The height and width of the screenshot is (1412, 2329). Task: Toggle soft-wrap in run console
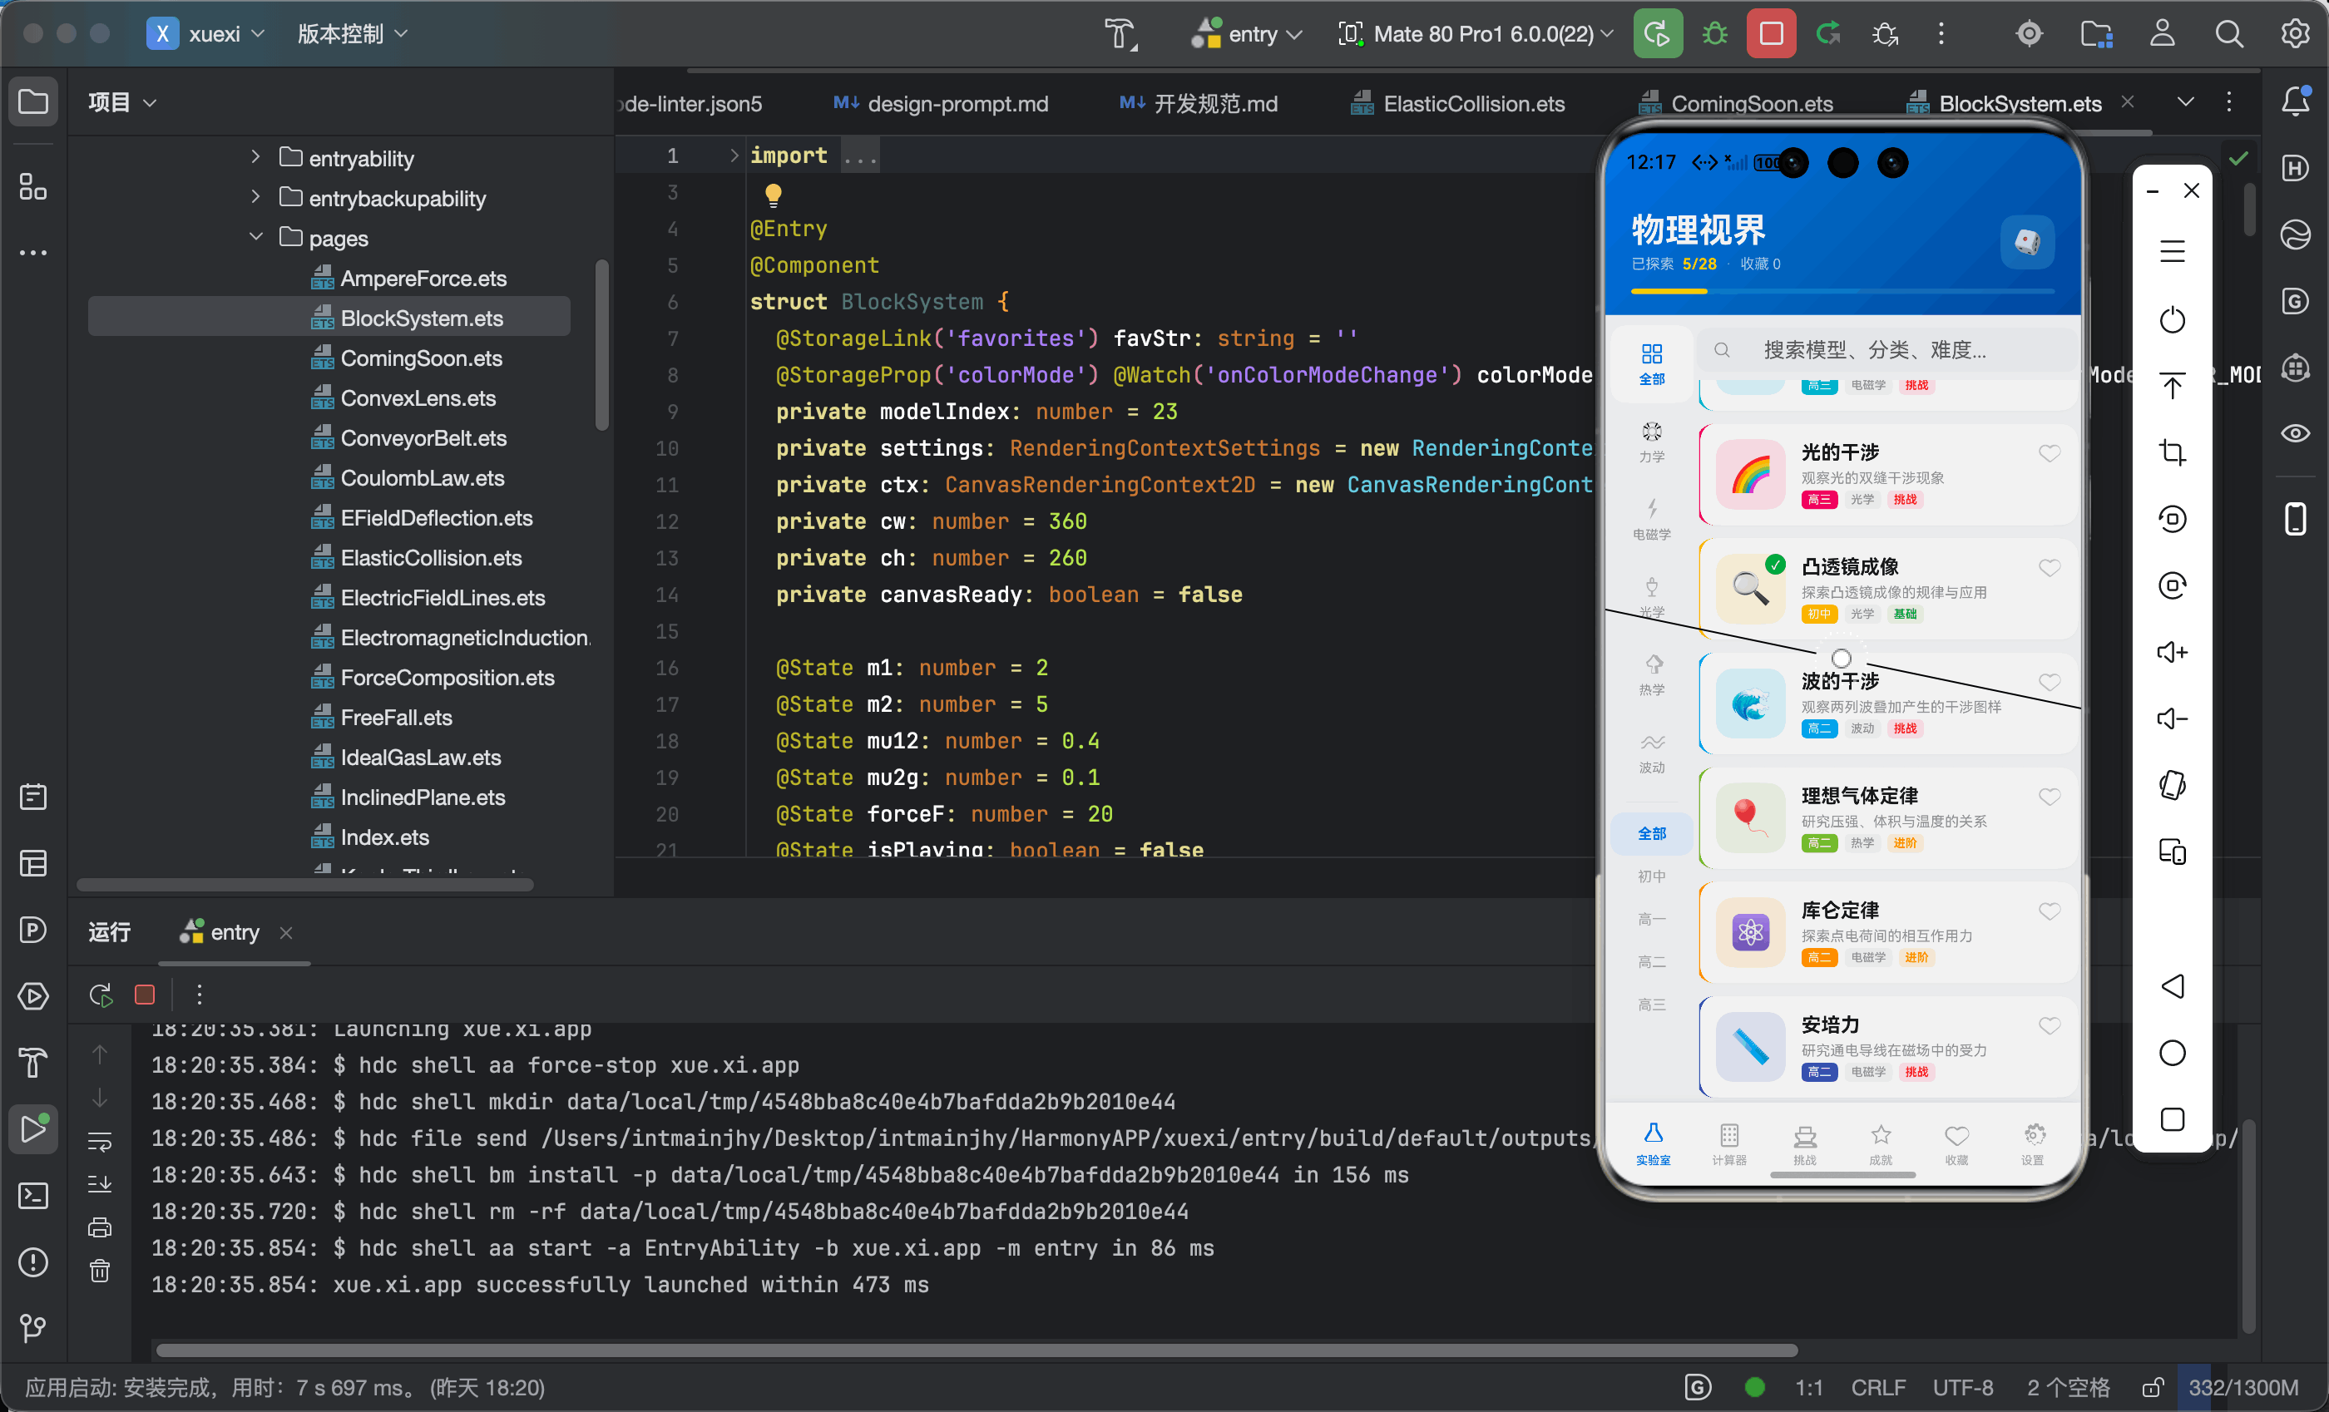coord(99,1142)
